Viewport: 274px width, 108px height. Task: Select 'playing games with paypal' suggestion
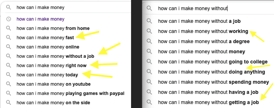coord(71,93)
